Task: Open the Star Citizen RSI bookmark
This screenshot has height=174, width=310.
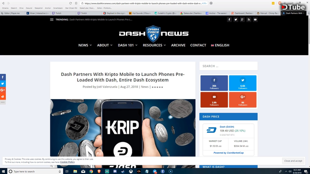Action: (71, 8)
